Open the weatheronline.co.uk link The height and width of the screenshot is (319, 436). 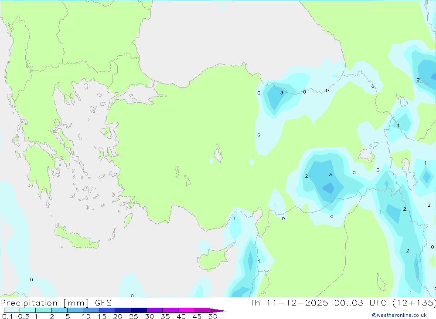coord(399,315)
